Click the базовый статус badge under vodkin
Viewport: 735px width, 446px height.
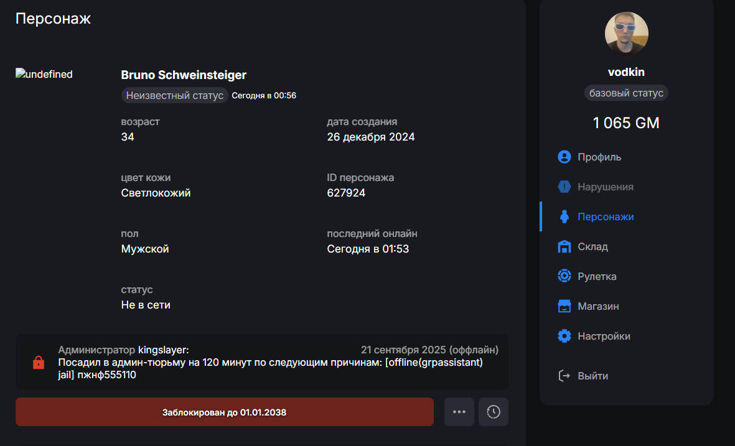coord(626,93)
